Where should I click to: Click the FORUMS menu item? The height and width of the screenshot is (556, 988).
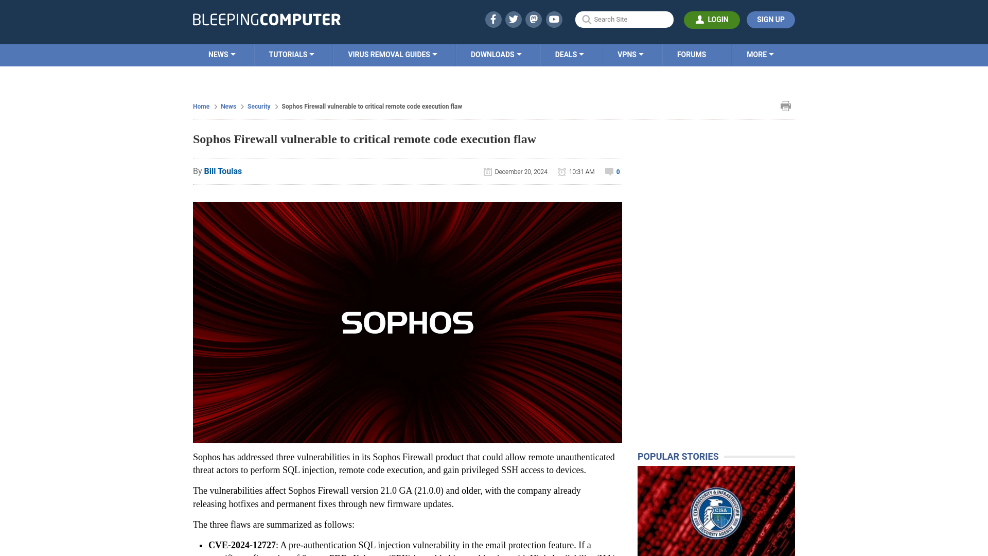click(691, 54)
